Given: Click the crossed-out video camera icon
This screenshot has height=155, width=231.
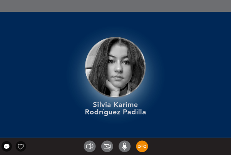Looking at the screenshot, I should (x=107, y=146).
